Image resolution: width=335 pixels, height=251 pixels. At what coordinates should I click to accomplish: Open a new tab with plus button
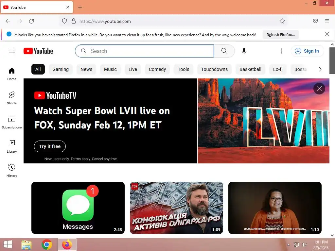[80, 8]
